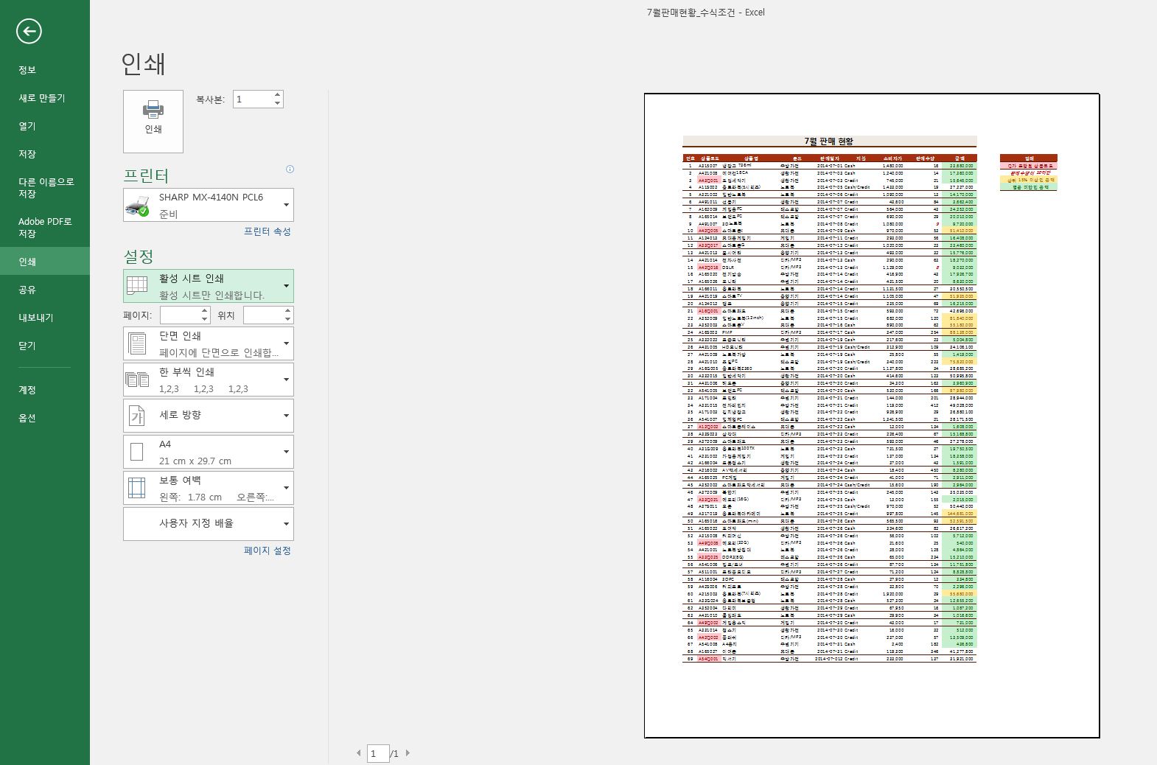The image size is (1157, 765).
Task: Click the printer device icon with checkmark
Action: 138,206
